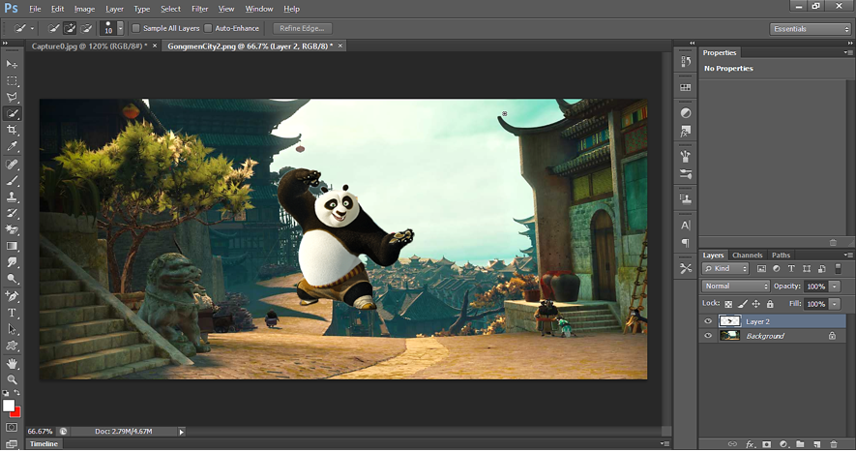Click the Delete layer trash icon

click(x=834, y=444)
